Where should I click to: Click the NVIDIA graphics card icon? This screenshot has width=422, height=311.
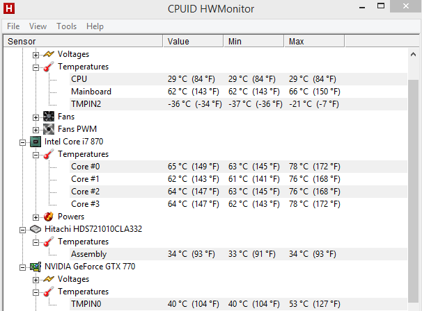pos(36,267)
